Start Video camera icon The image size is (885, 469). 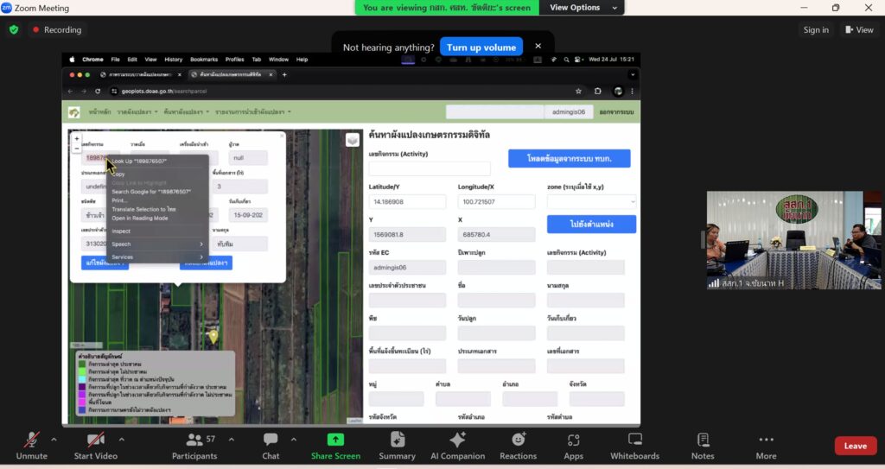[95, 440]
